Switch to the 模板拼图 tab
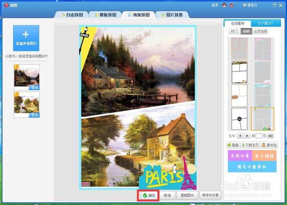The height and width of the screenshot is (205, 287). 106,15
